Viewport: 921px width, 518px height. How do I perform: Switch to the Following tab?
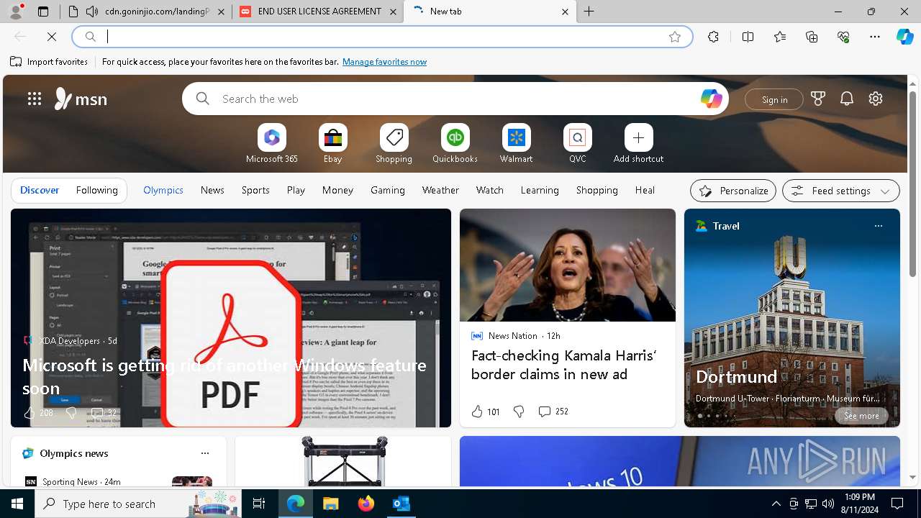point(97,190)
